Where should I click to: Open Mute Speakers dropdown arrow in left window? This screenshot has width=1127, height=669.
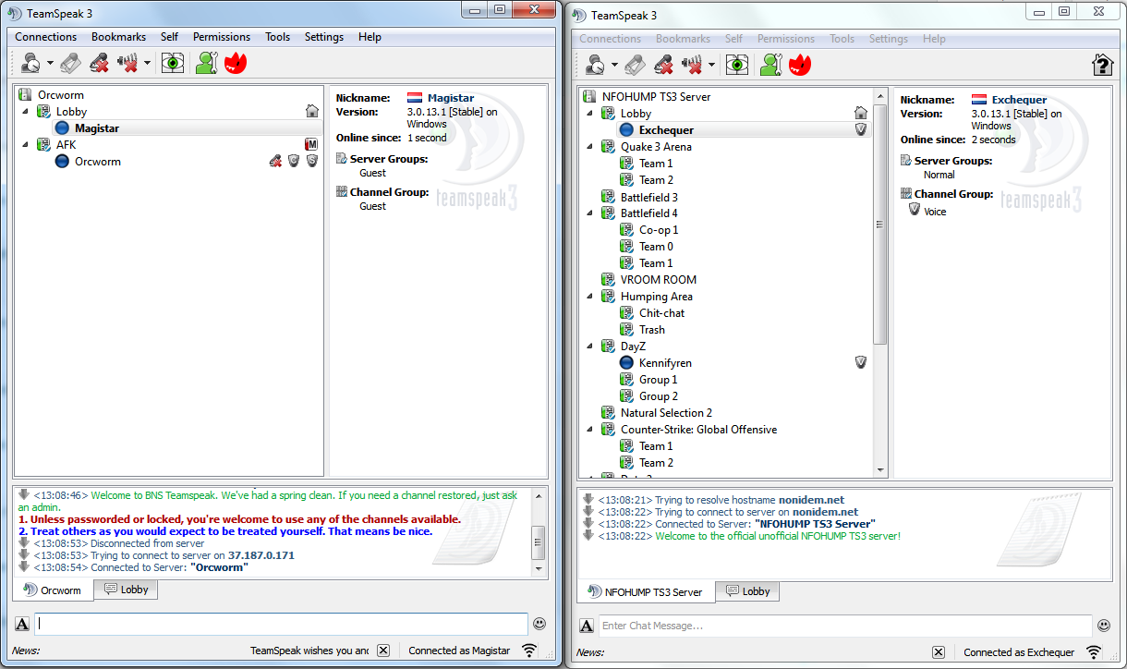(x=147, y=64)
